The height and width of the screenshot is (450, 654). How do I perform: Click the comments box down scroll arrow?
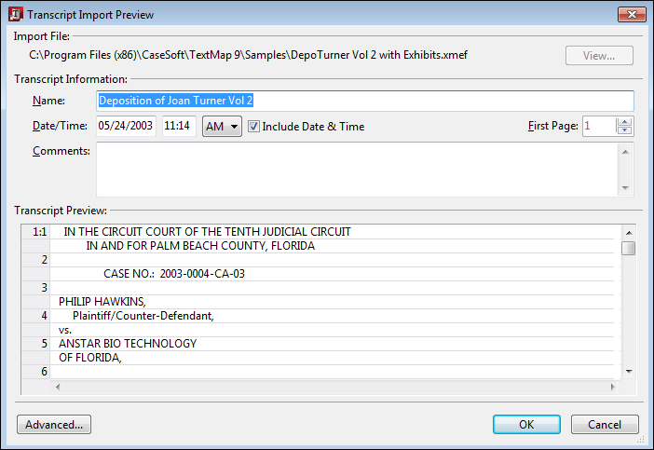625,188
